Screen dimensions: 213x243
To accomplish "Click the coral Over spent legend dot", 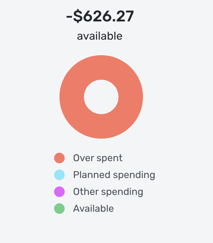I will [x=59, y=158].
